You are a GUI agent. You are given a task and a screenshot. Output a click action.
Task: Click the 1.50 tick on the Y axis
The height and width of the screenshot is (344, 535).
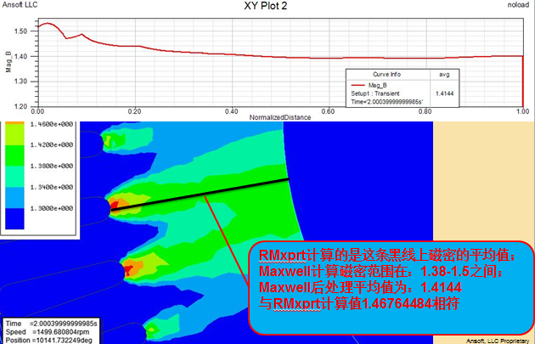tap(20, 31)
